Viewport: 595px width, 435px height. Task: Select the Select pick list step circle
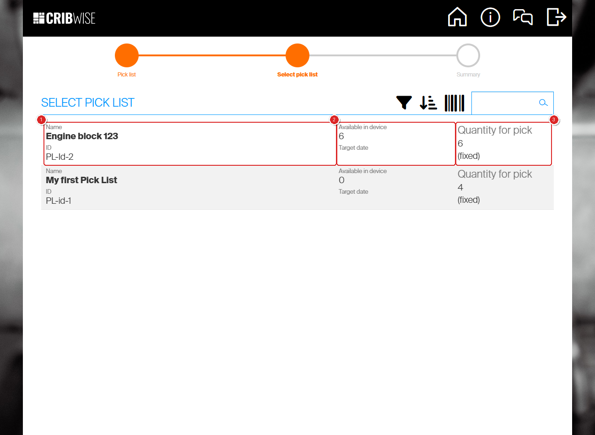tap(297, 55)
